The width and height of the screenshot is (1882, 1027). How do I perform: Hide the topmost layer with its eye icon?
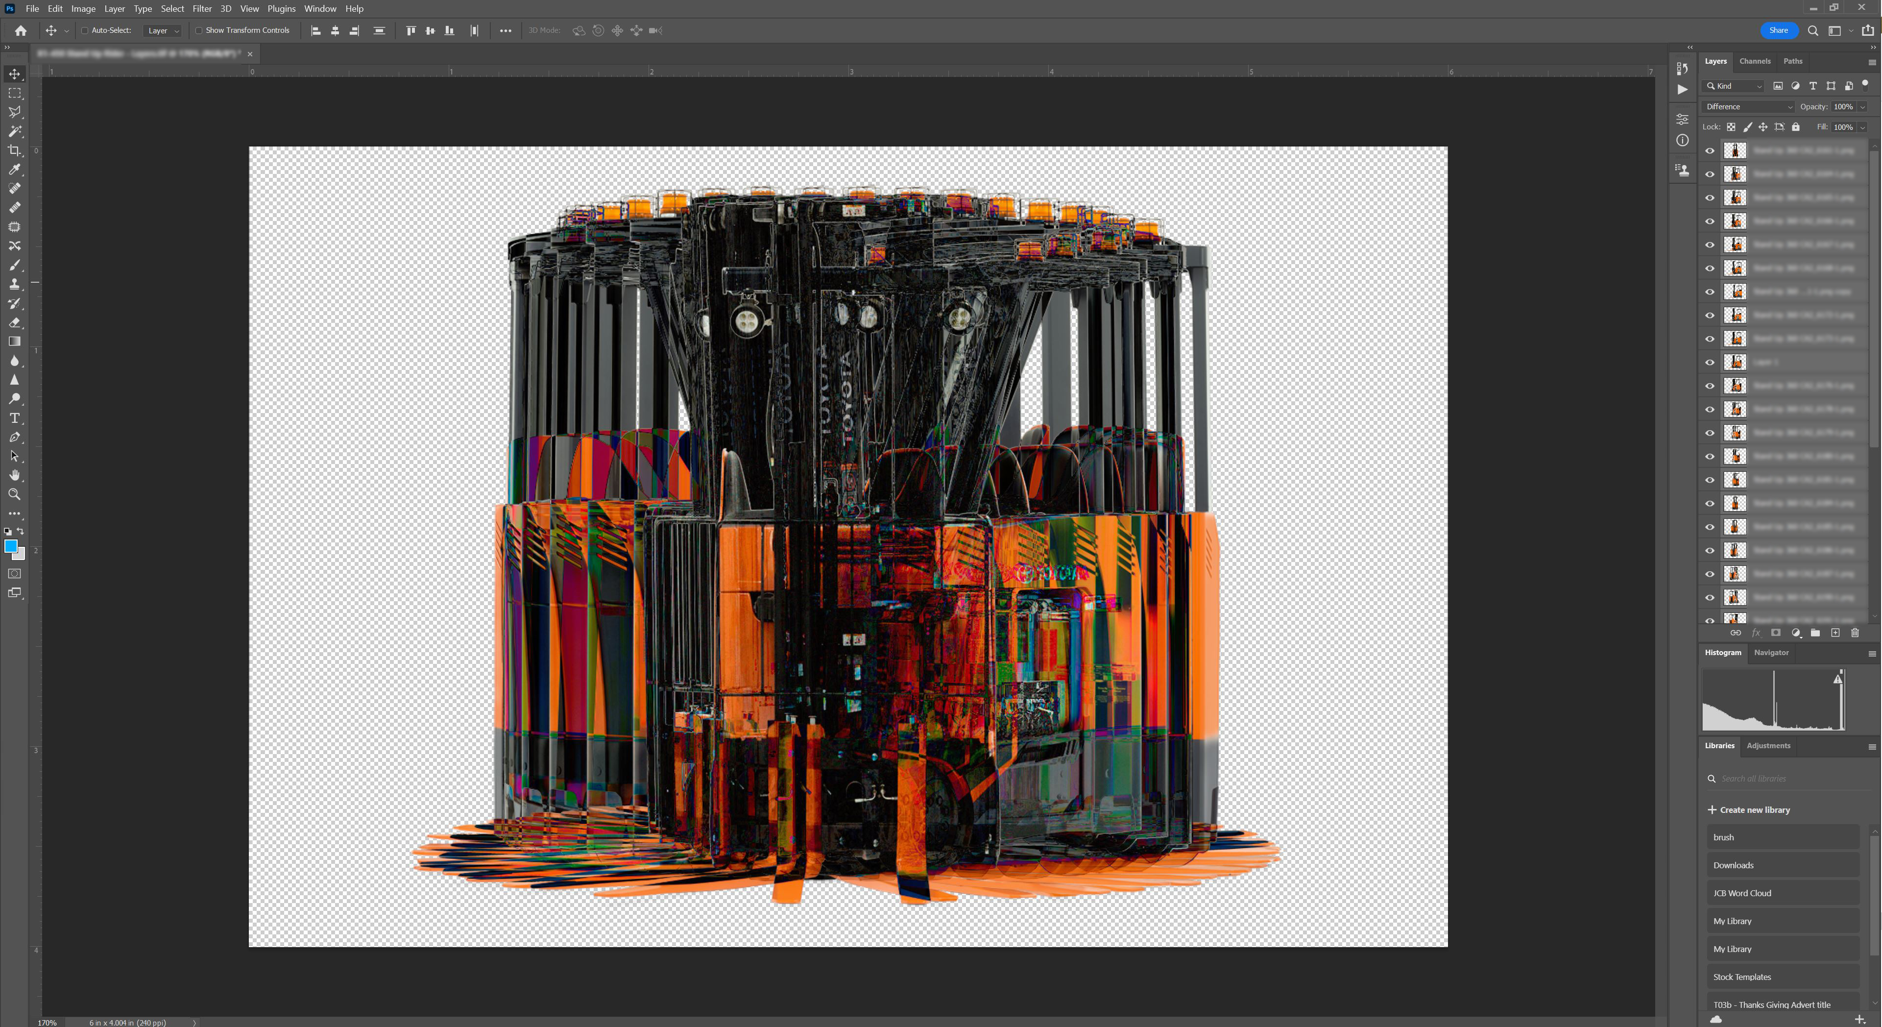click(1710, 150)
